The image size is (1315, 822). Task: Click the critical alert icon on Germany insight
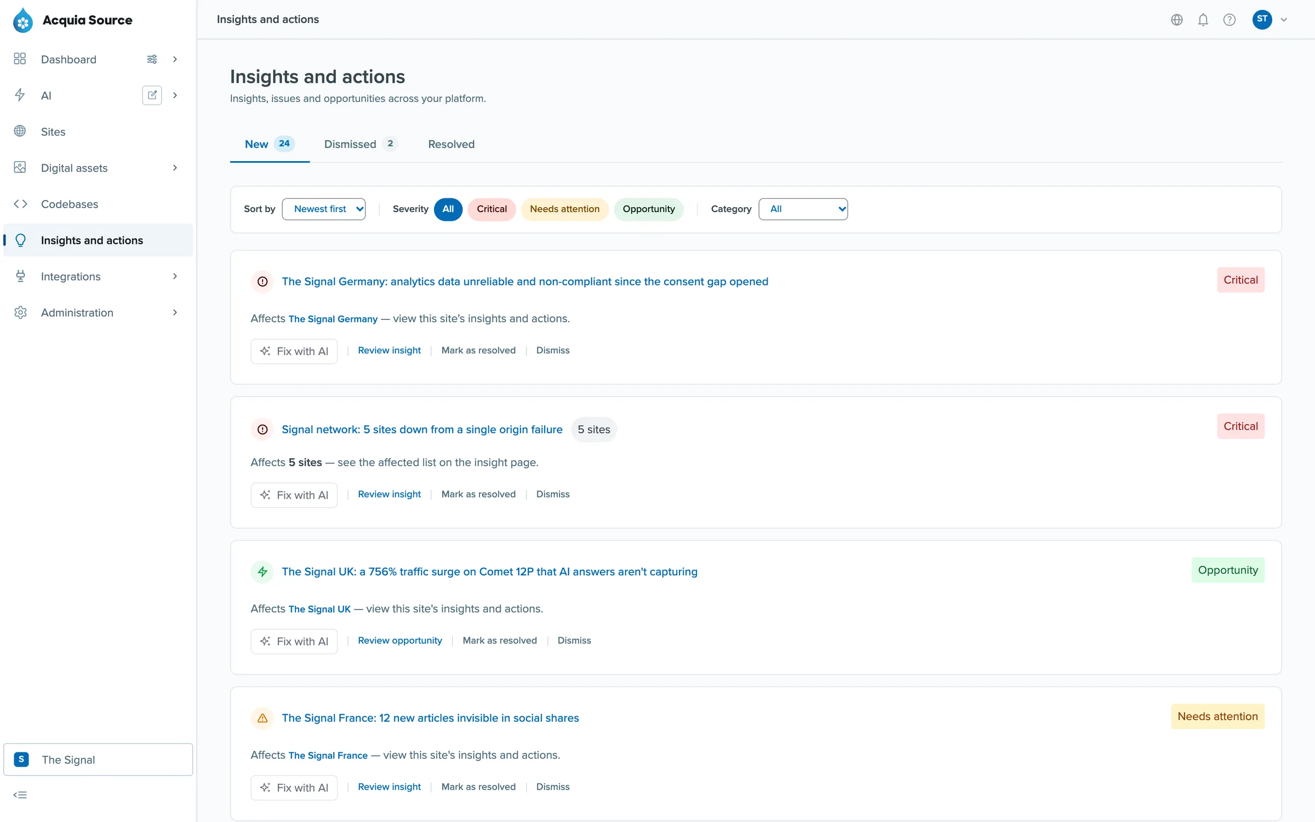pyautogui.click(x=262, y=282)
